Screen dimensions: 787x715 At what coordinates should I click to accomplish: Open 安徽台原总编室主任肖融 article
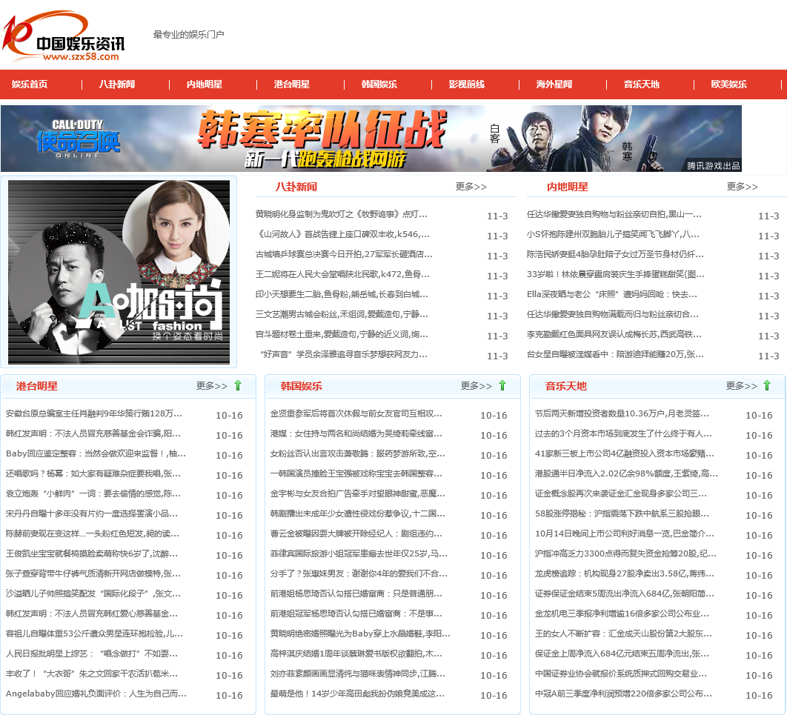[x=94, y=414]
